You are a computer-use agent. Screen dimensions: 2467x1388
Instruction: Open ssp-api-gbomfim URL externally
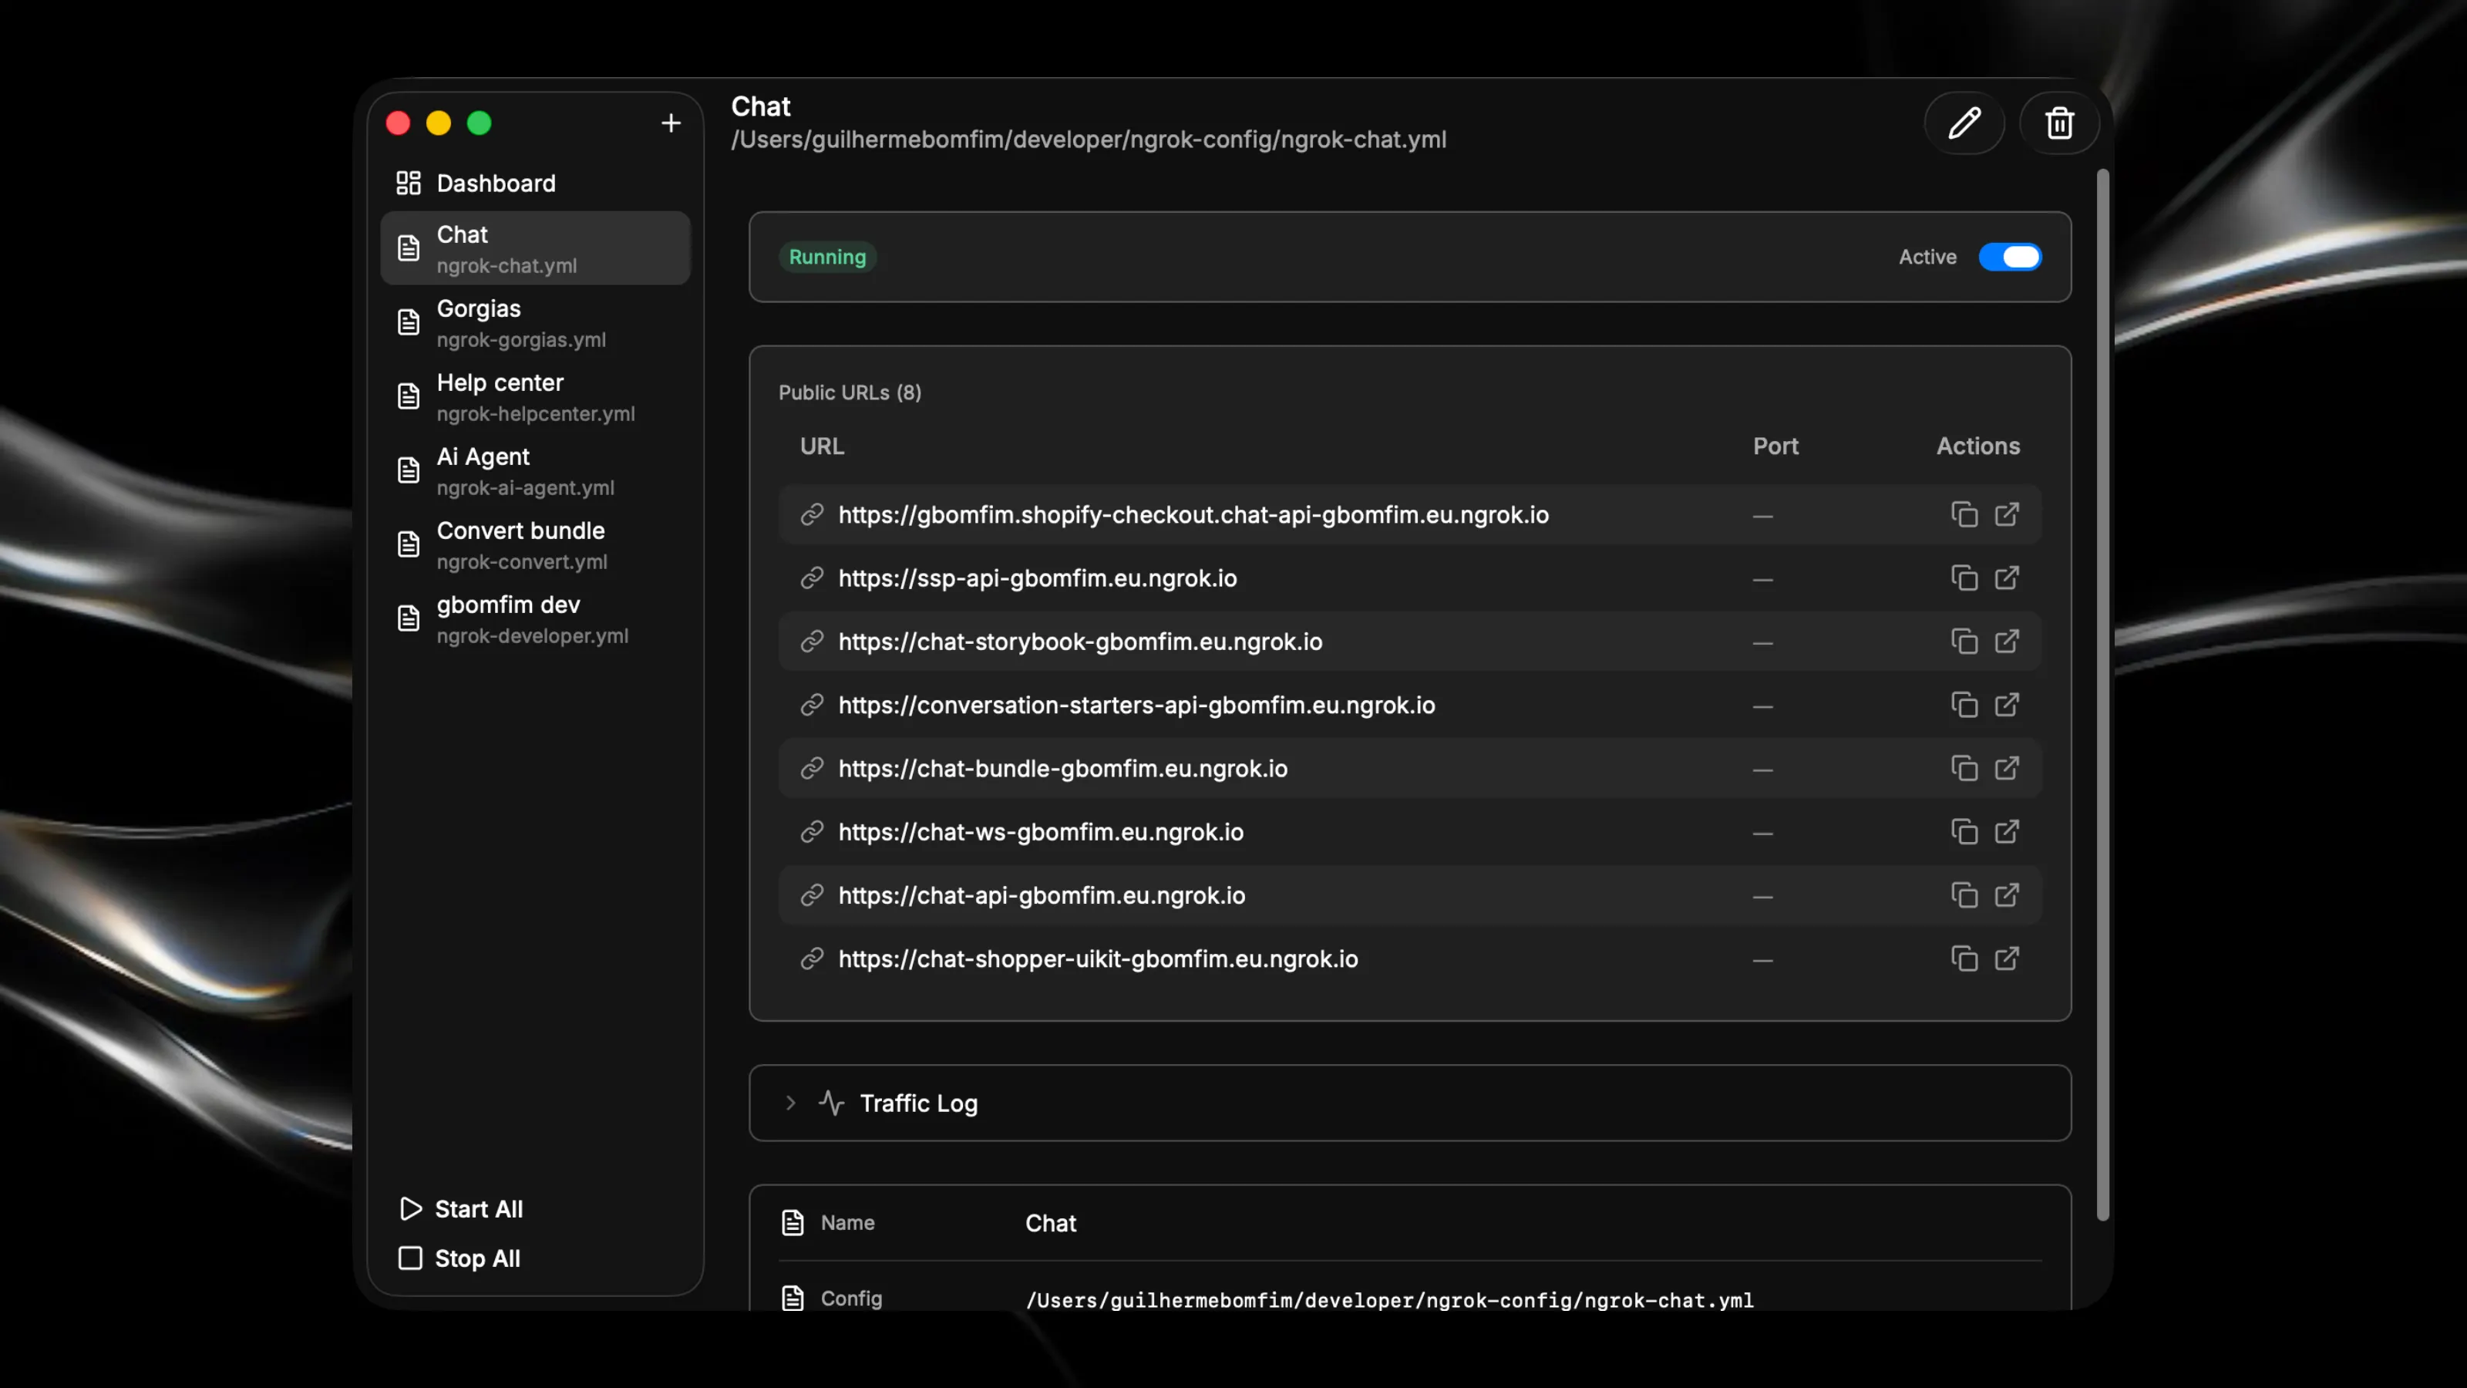coord(2008,578)
